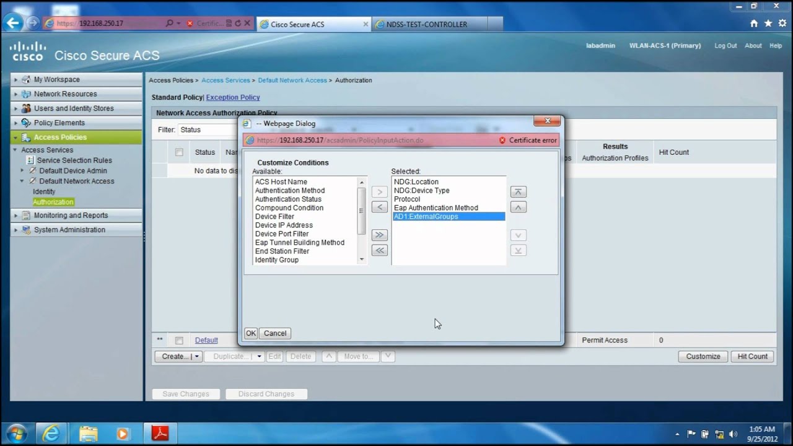Click the System Administration icon
This screenshot has width=793, height=446.
click(26, 230)
